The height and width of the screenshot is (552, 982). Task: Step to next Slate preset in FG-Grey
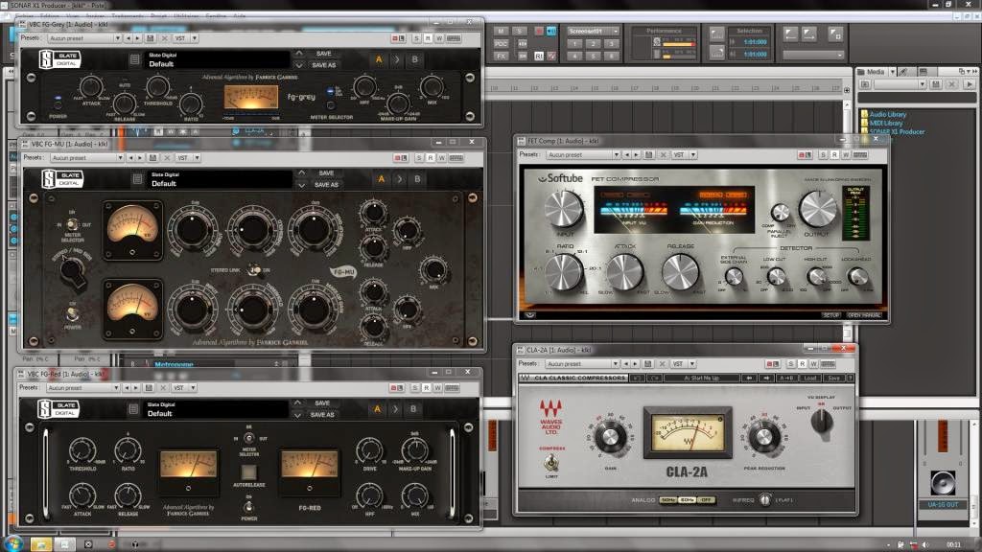[299, 65]
